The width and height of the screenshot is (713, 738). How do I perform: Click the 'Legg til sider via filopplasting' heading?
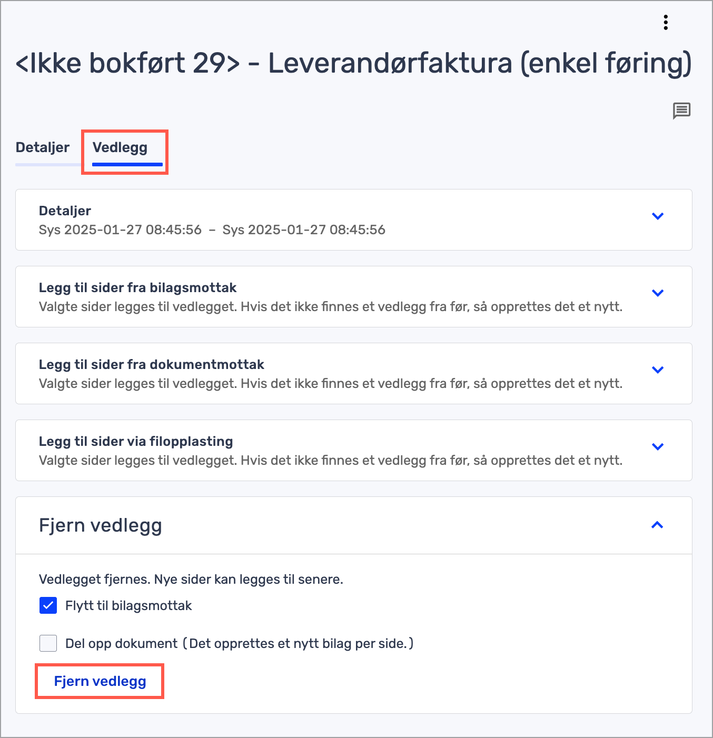[136, 441]
